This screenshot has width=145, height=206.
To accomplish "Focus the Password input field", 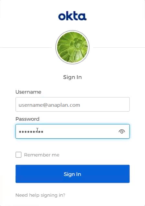I will [x=72, y=132].
